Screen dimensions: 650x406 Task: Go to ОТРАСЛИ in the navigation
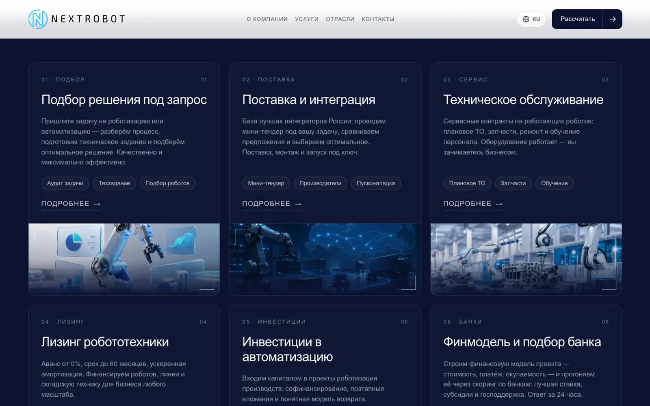(x=340, y=19)
